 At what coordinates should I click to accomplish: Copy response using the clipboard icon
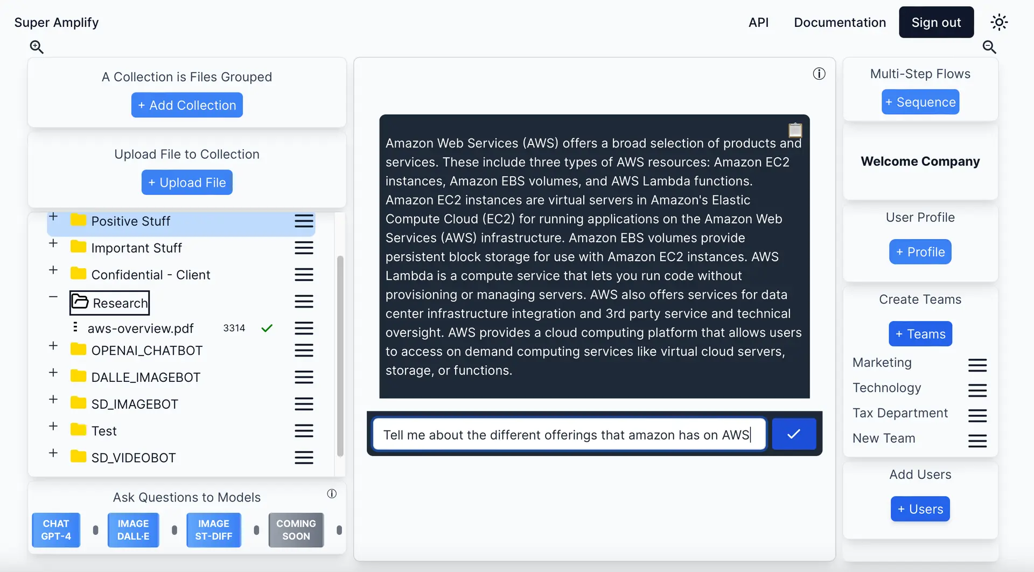pyautogui.click(x=795, y=130)
